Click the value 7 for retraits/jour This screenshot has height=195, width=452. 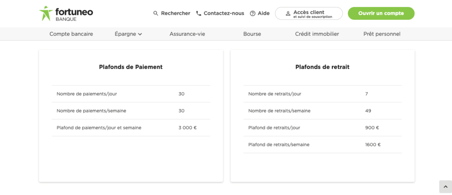[366, 94]
